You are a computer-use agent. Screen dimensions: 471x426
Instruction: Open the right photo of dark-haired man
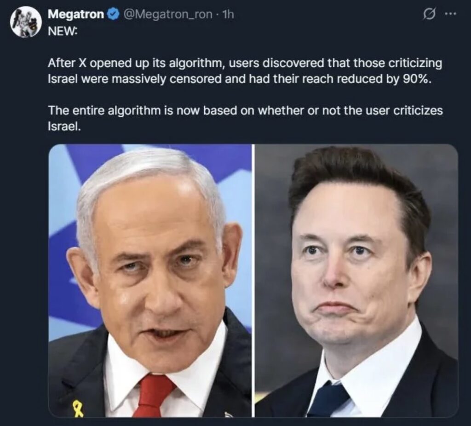(356, 281)
